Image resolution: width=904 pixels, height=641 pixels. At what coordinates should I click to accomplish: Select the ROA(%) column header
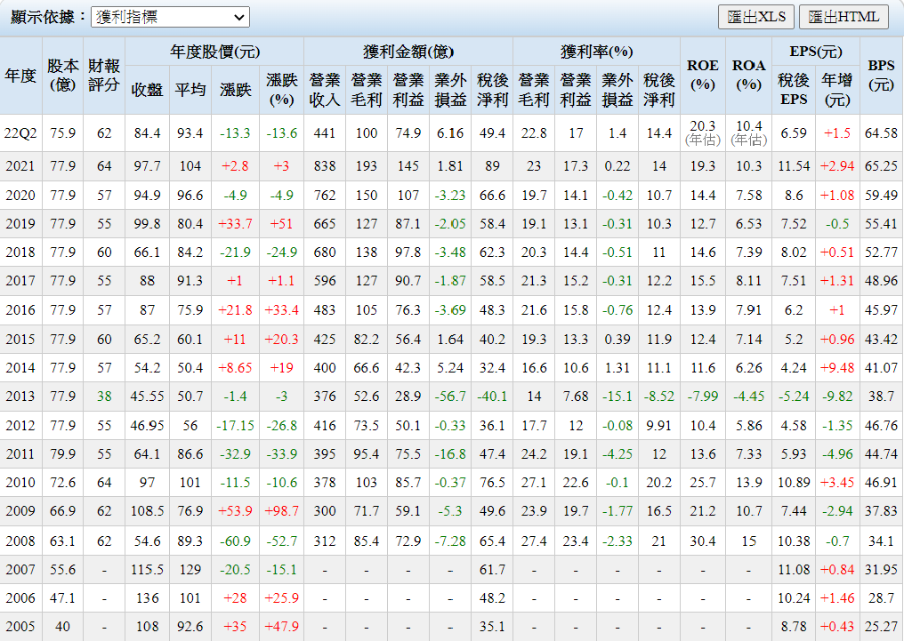coord(748,76)
